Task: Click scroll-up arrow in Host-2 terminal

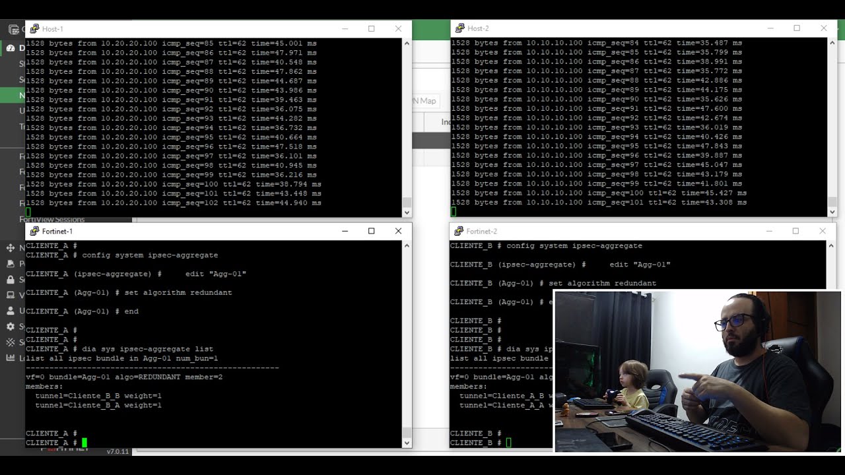Action: pyautogui.click(x=832, y=43)
